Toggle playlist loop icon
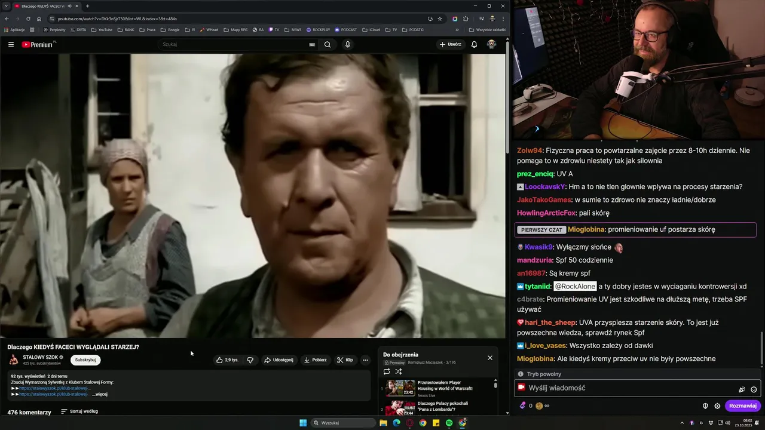The image size is (765, 430). tap(387, 371)
